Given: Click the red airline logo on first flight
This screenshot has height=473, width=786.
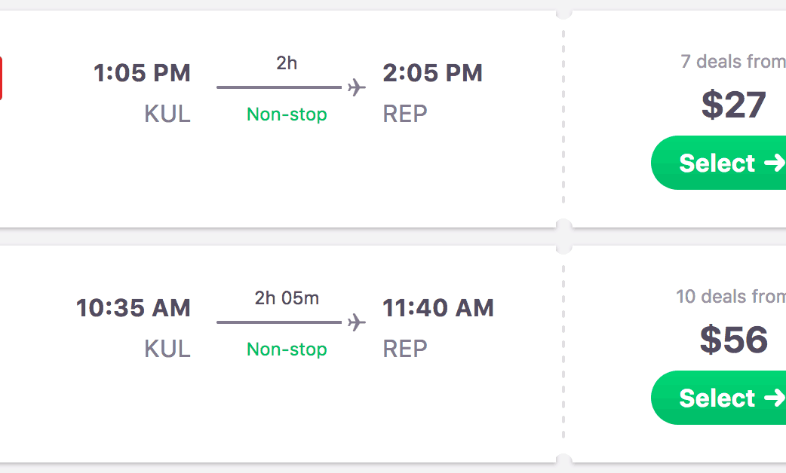Looking at the screenshot, I should [x=1, y=78].
